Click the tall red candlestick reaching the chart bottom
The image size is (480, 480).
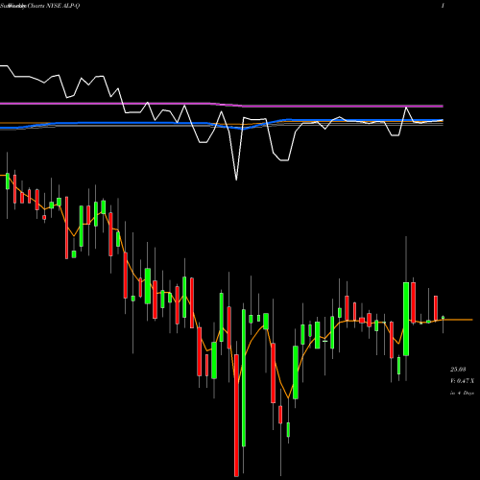(x=236, y=415)
